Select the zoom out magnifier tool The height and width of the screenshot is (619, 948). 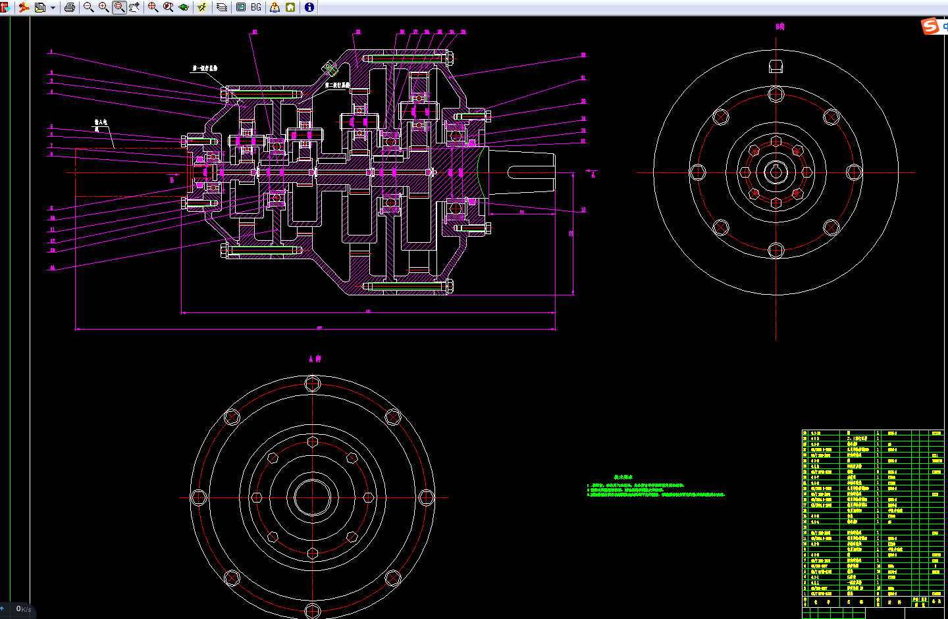coord(88,7)
